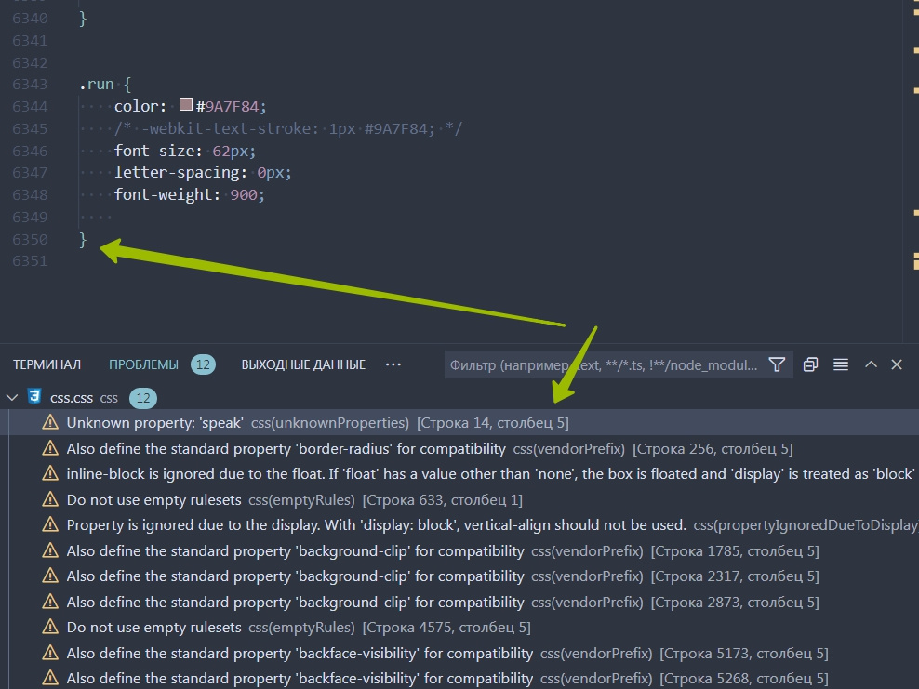Click warning icon for empty rulesets line 633
Image resolution: width=919 pixels, height=689 pixels.
click(x=50, y=499)
